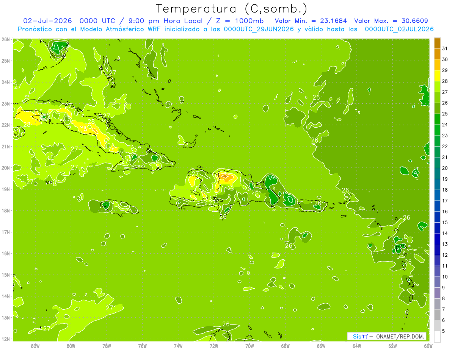The image size is (455, 351).
Task: Click the '25N' latitude axis label
Action: click(x=5, y=61)
